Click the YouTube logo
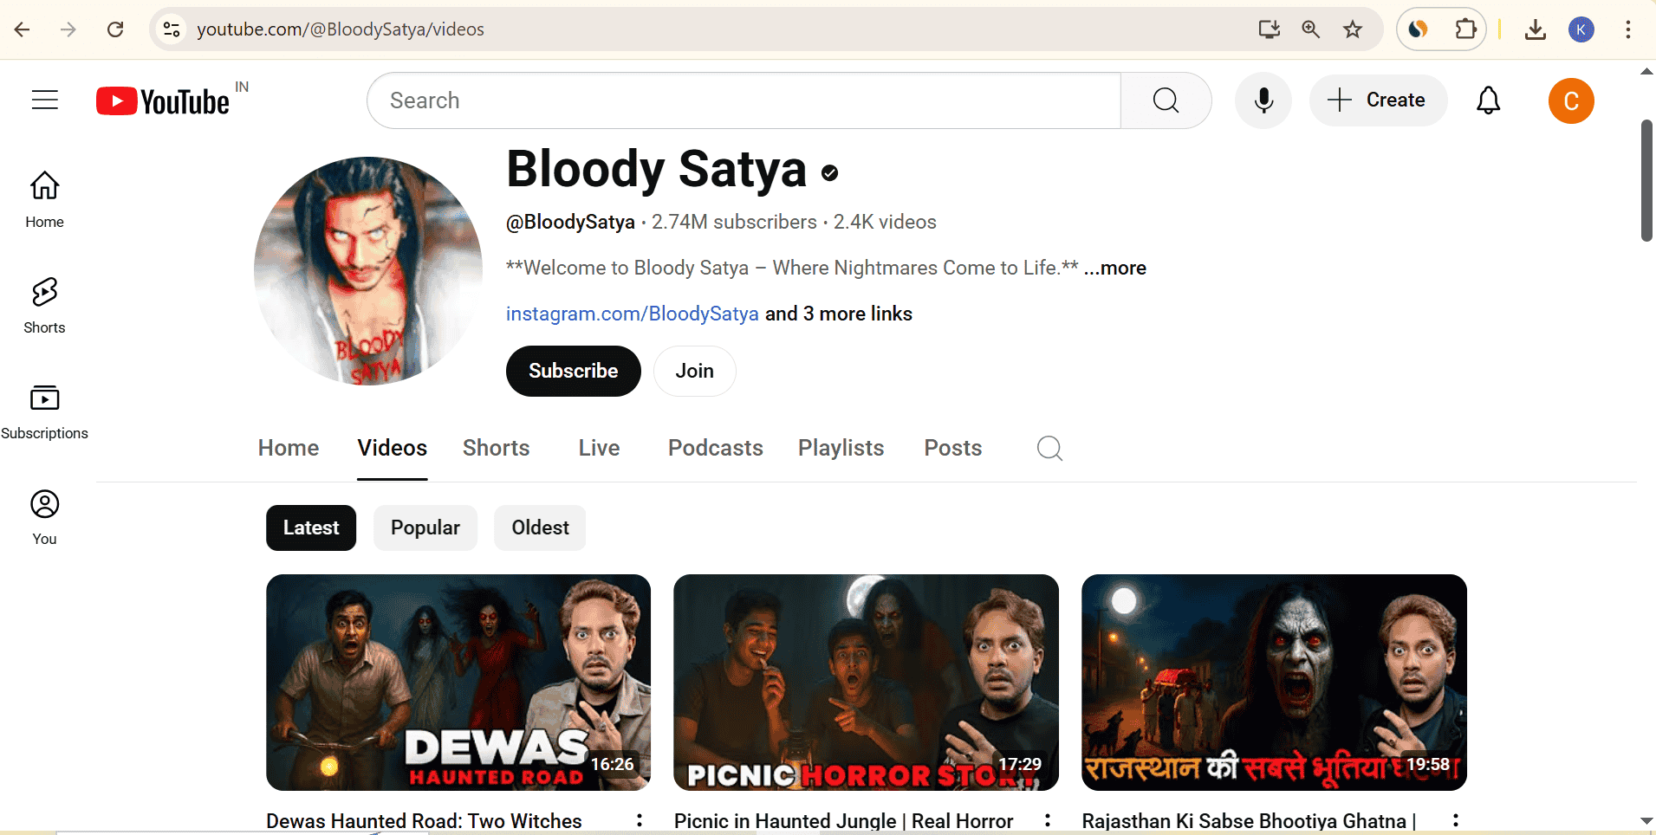Viewport: 1656px width, 835px height. (163, 101)
